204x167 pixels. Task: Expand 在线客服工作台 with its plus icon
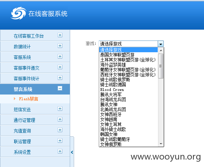click(x=60, y=35)
